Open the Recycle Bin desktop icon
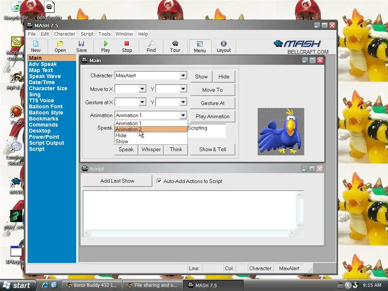Image resolution: width=388 pixels, height=291 pixels. (16, 10)
